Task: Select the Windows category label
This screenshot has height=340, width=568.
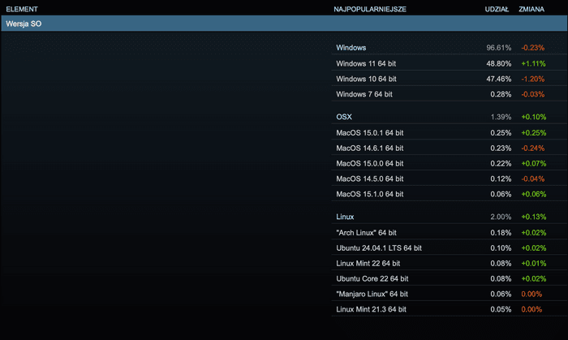Action: 351,47
